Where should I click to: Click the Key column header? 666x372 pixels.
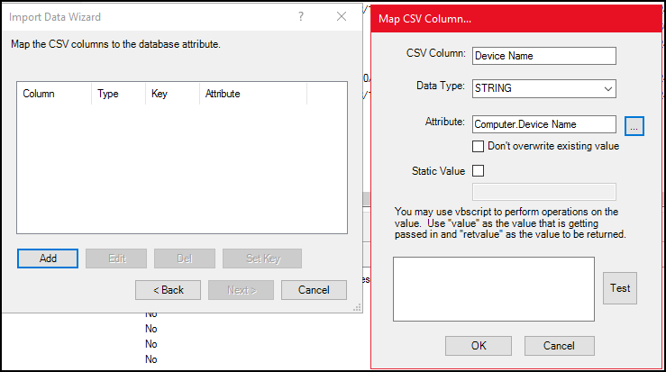pos(172,94)
